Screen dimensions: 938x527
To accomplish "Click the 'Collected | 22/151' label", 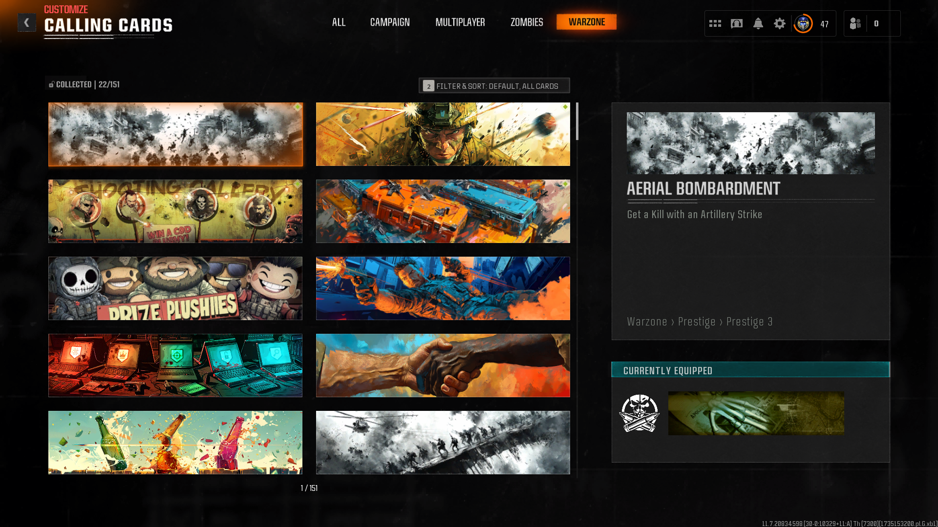I will [87, 84].
